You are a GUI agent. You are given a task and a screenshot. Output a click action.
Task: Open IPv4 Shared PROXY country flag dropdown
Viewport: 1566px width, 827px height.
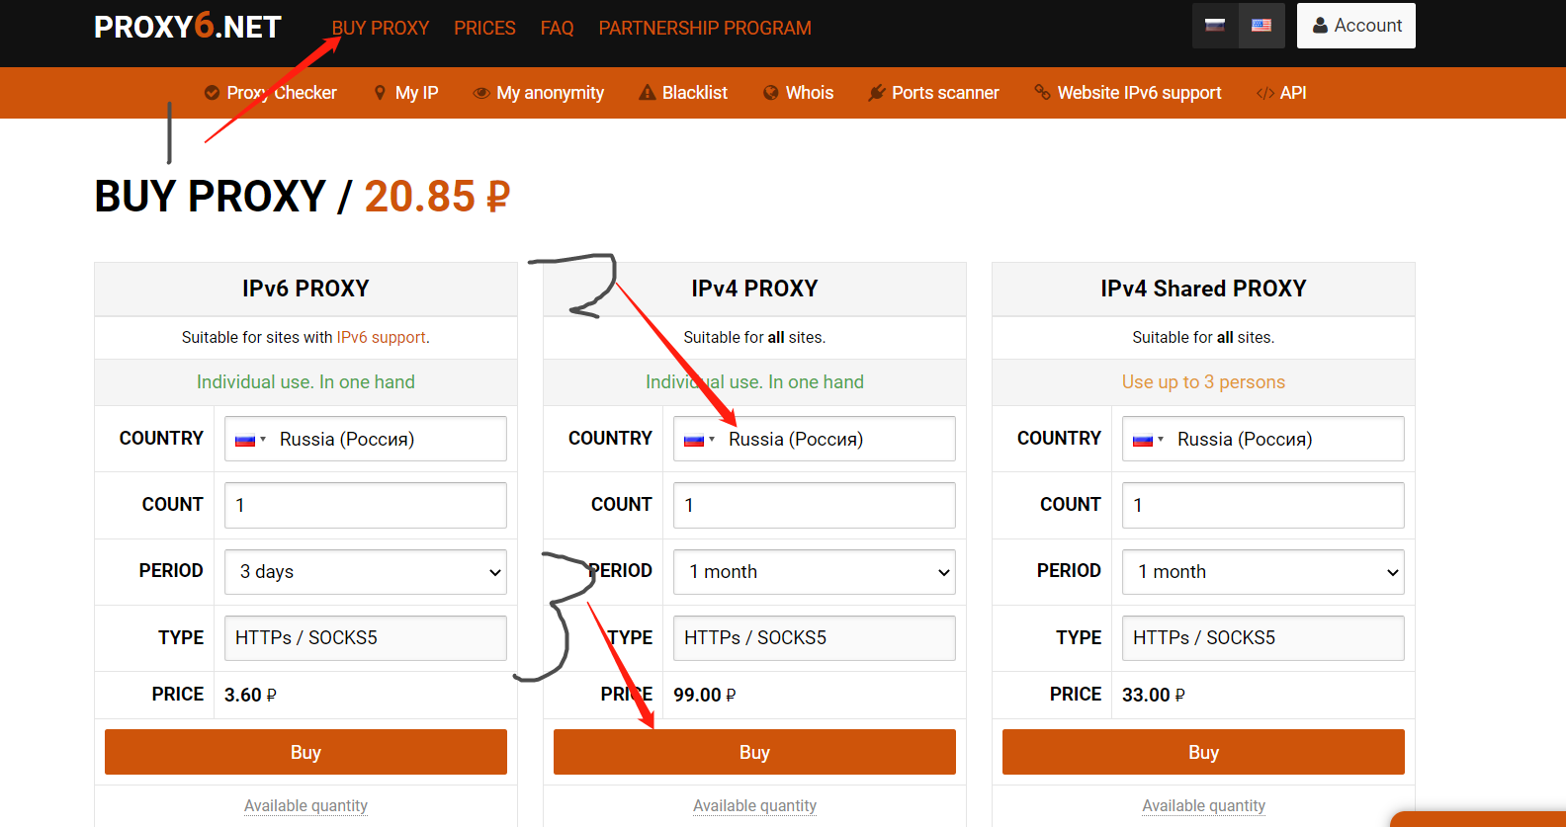coord(1149,440)
